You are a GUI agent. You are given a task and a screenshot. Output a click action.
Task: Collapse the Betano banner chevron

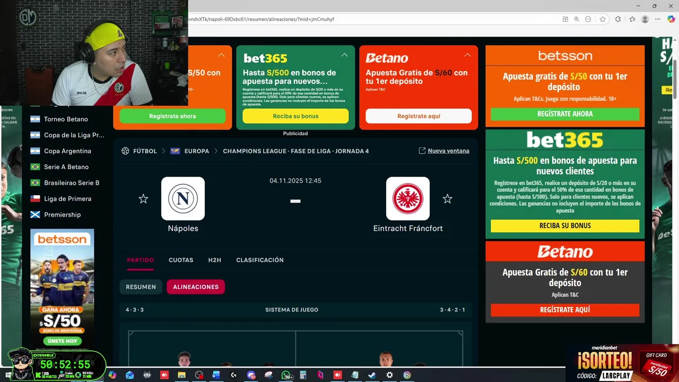[x=467, y=55]
